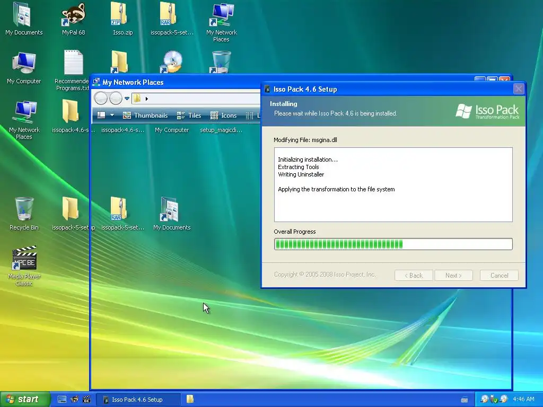Close the Isso Pack 4.6 Setup dialog

(x=519, y=89)
